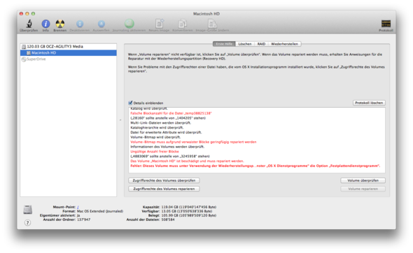Click the Neues Image toolbar icon
Viewport: 413px width, 253px height.
point(160,24)
